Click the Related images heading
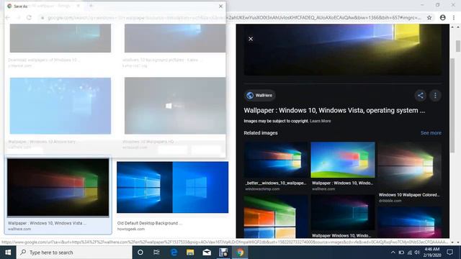The height and width of the screenshot is (259, 461). coord(261,133)
